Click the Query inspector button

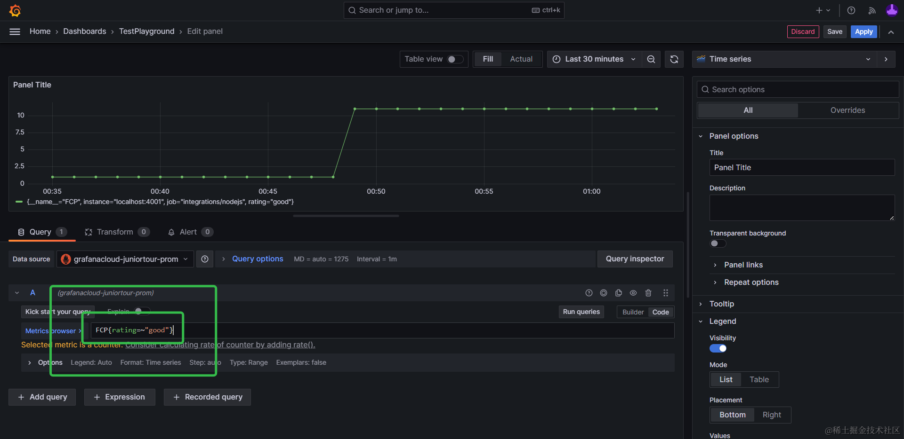pos(634,259)
